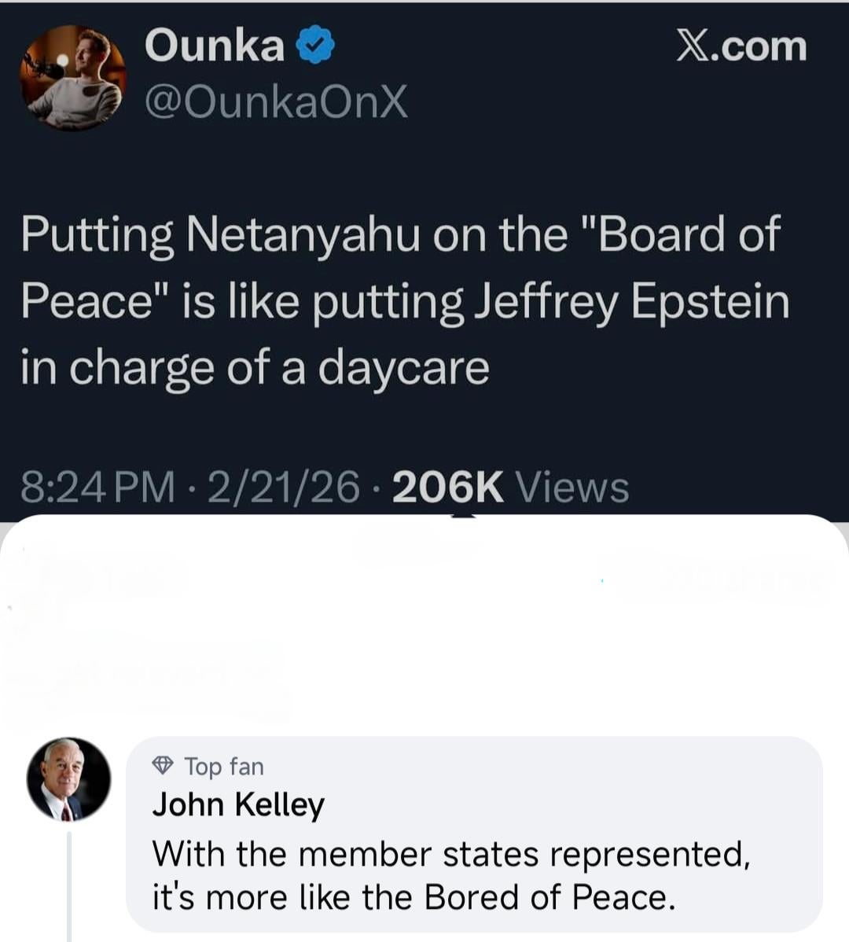Click the word daycare in the tweet
The height and width of the screenshot is (942, 849).
tap(403, 367)
